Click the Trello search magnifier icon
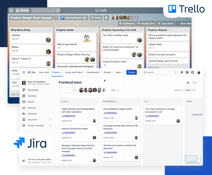The width and height of the screenshot is (212, 175). (x=58, y=10)
